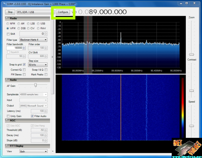Select the AM demodulation mode
The height and width of the screenshot is (158, 202).
[x=19, y=24]
